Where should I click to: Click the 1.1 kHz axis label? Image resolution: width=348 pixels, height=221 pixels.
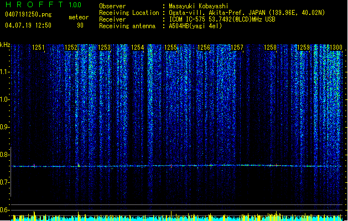point(5,72)
